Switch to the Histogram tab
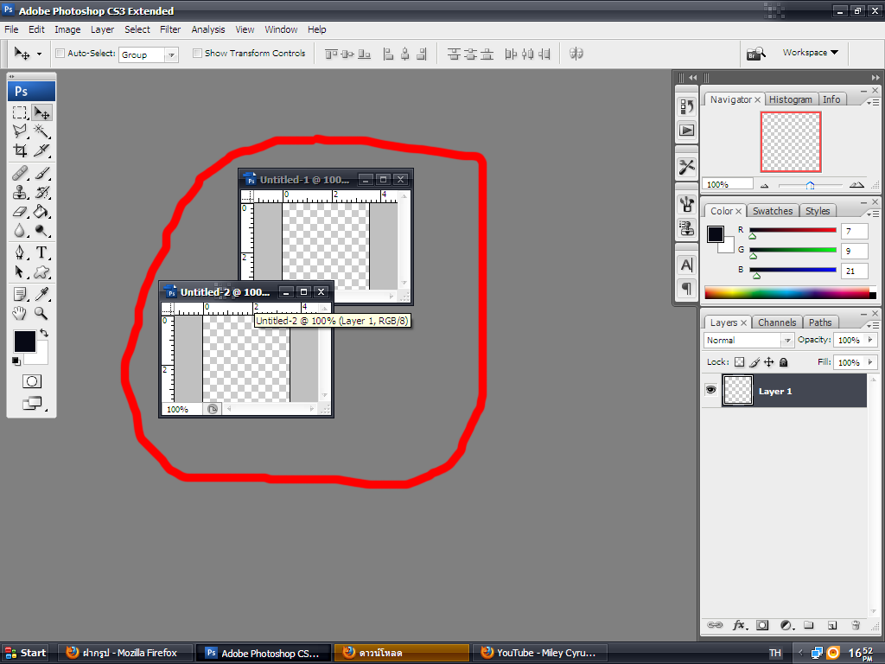This screenshot has height=664, width=885. [790, 99]
